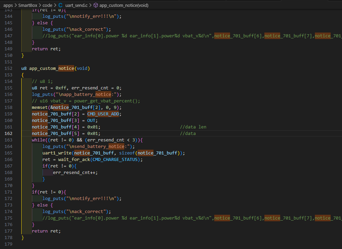
Task: Click the C file icon in the breadcrumb
Action: (x=60, y=5)
